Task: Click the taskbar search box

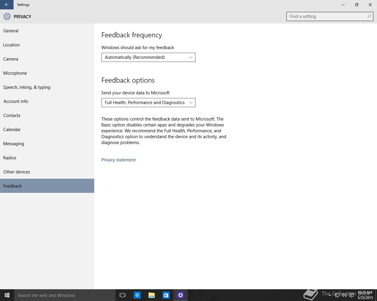Action: [65, 295]
